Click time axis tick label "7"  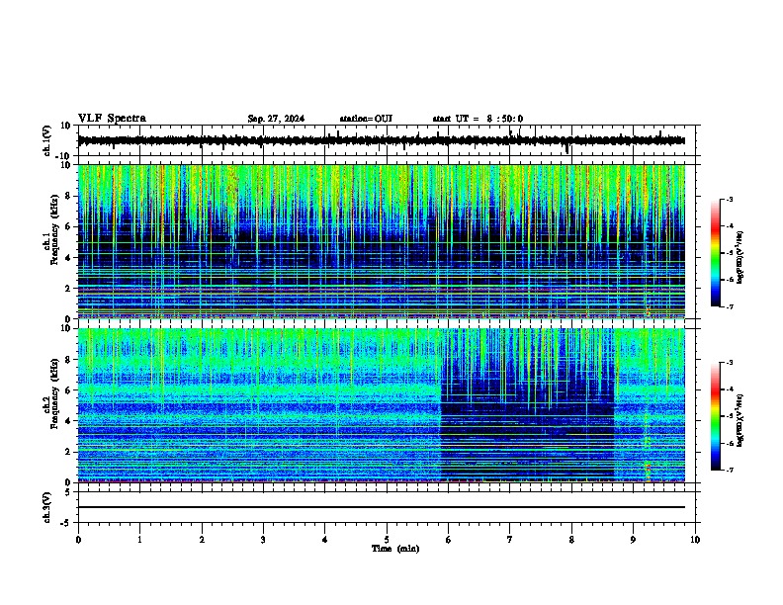(x=510, y=540)
